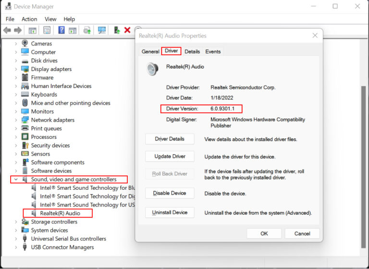Select the Human Interface Devices icon
Viewport: 369px width, 269px height.
[25, 86]
